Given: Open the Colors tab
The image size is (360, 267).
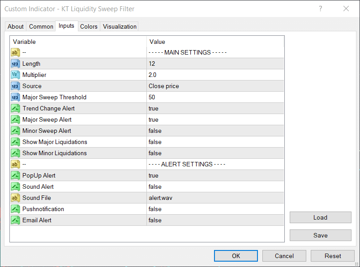Looking at the screenshot, I should point(89,26).
